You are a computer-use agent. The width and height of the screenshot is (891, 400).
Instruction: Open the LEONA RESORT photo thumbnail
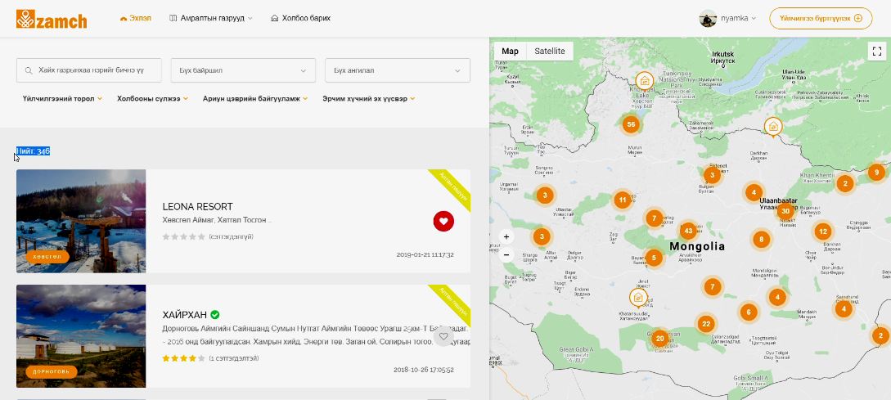click(x=81, y=221)
